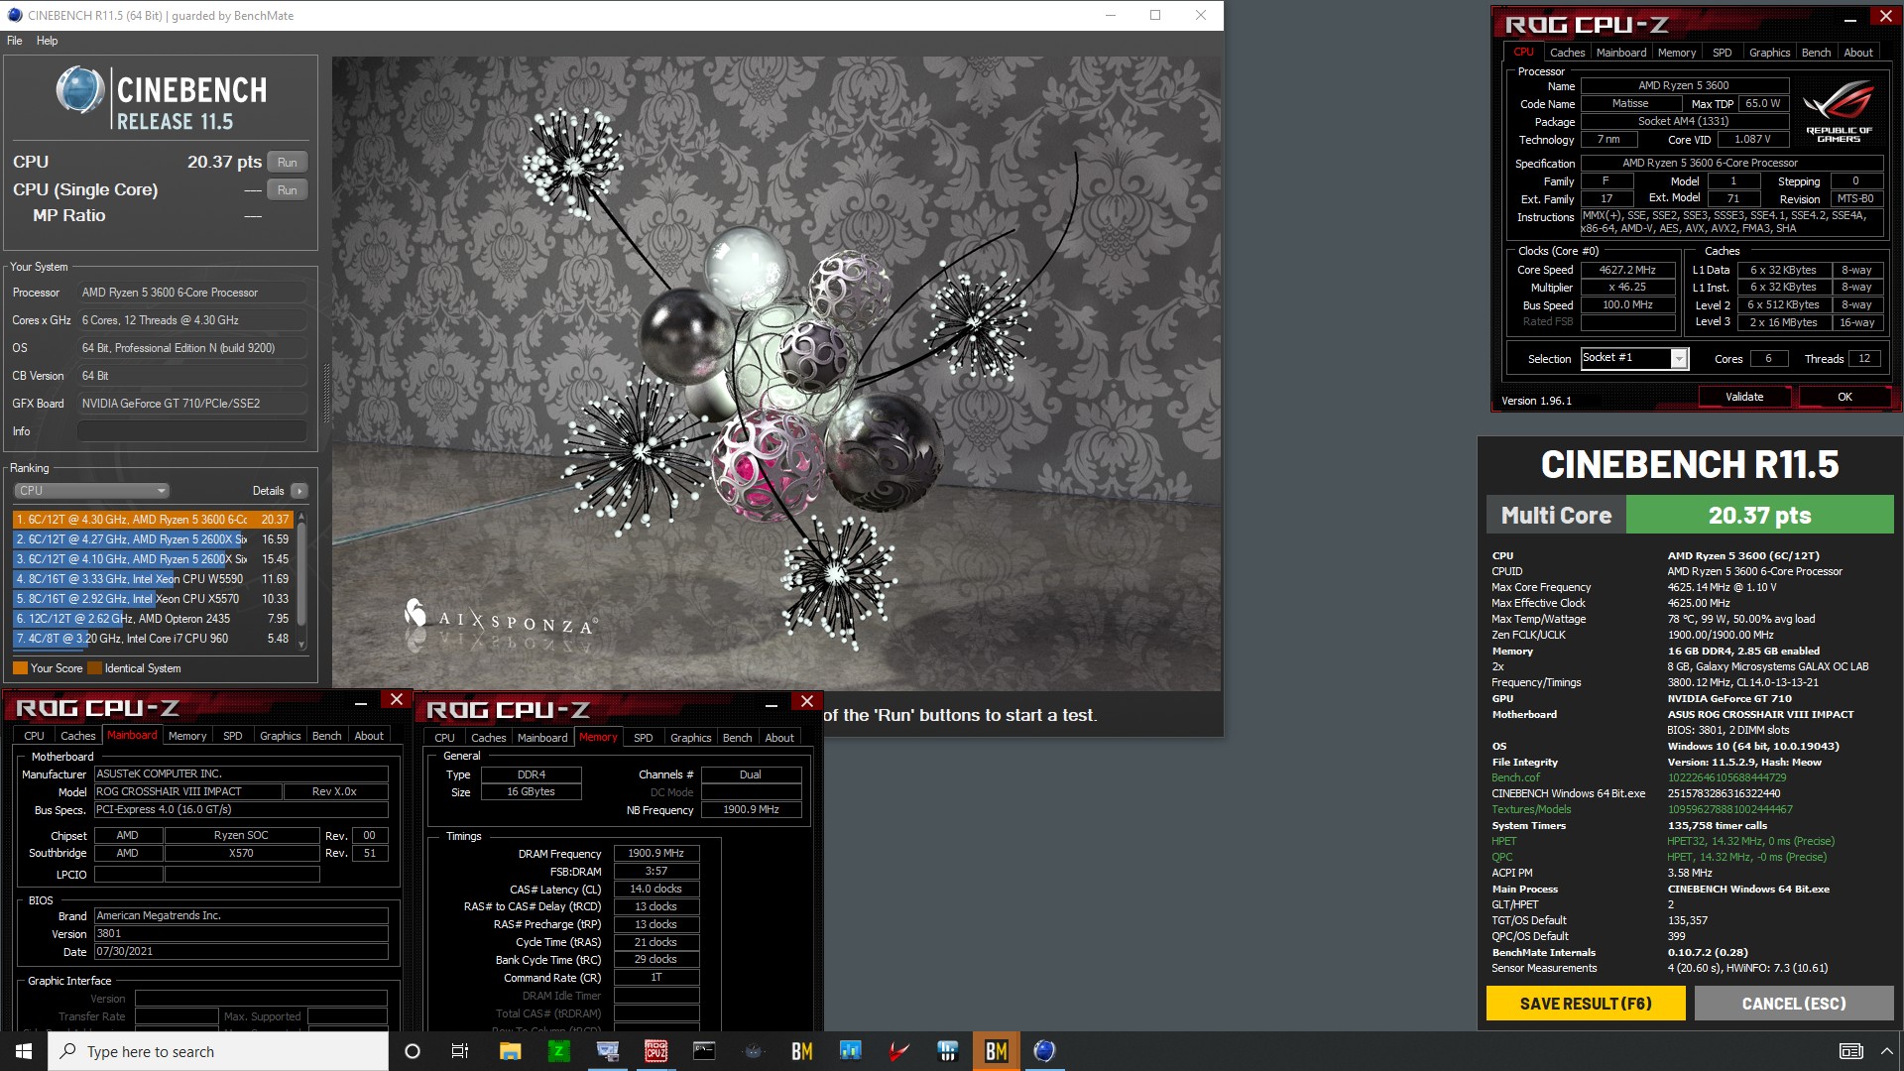
Task: Select ranking entry Xeon CPU W5590
Action: pos(153,579)
